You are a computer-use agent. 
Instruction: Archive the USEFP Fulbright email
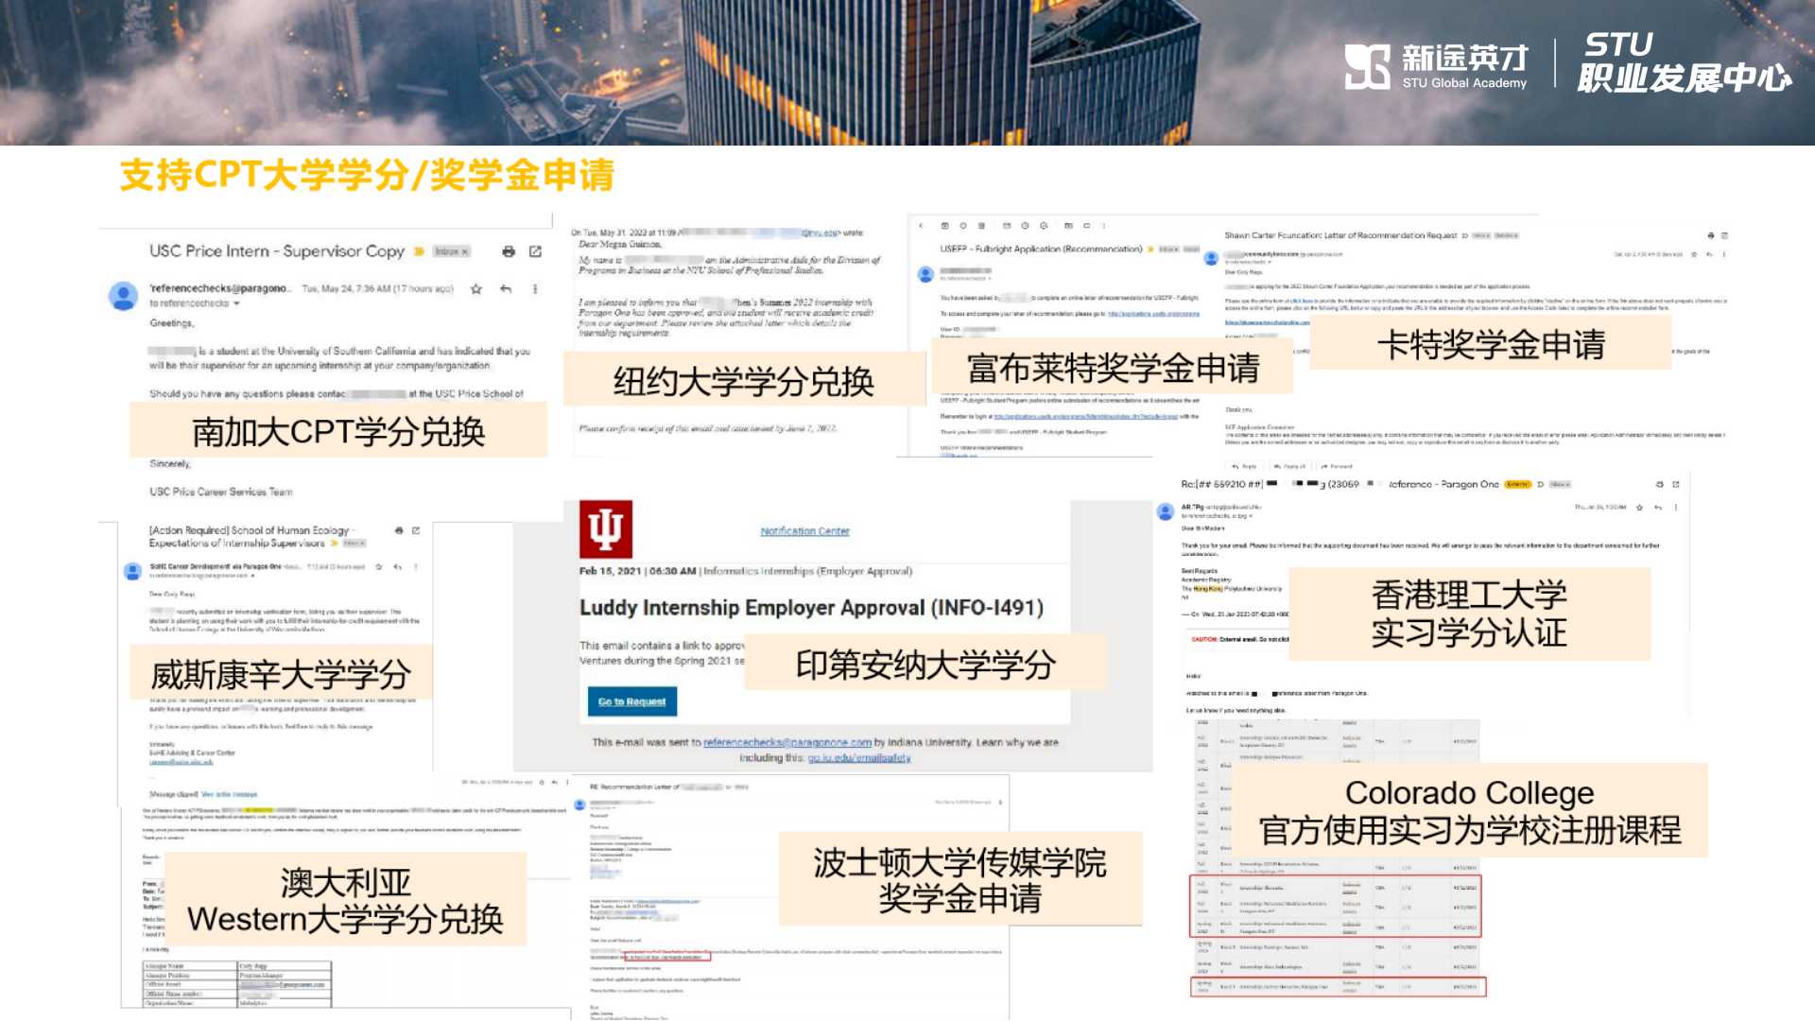pos(944,226)
